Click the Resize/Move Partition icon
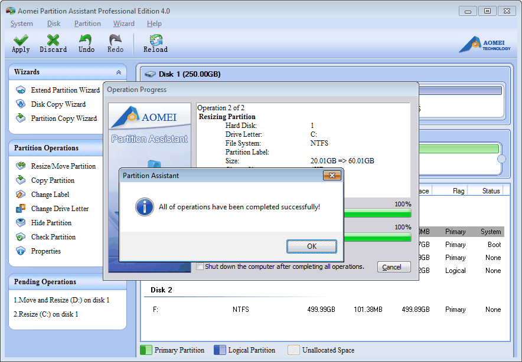Viewport: 522px width, 362px height. pos(21,166)
